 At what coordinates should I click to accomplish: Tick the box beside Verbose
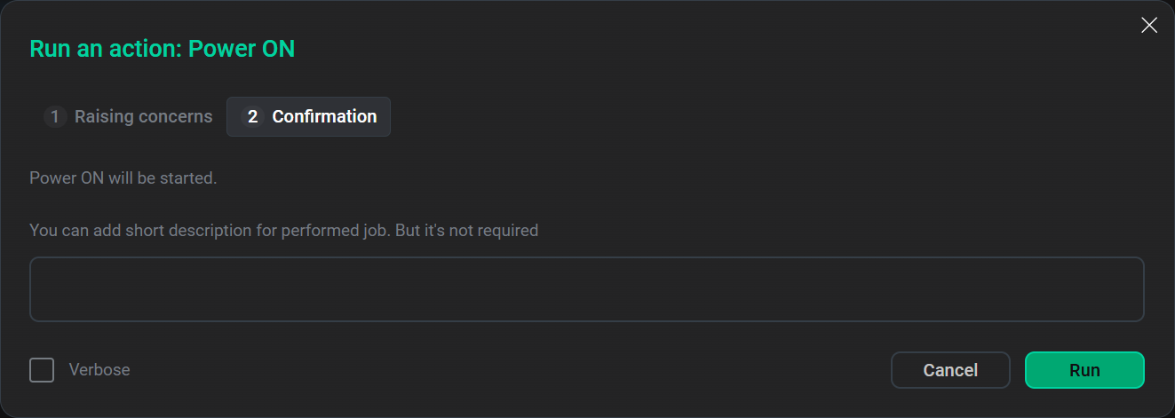[42, 370]
